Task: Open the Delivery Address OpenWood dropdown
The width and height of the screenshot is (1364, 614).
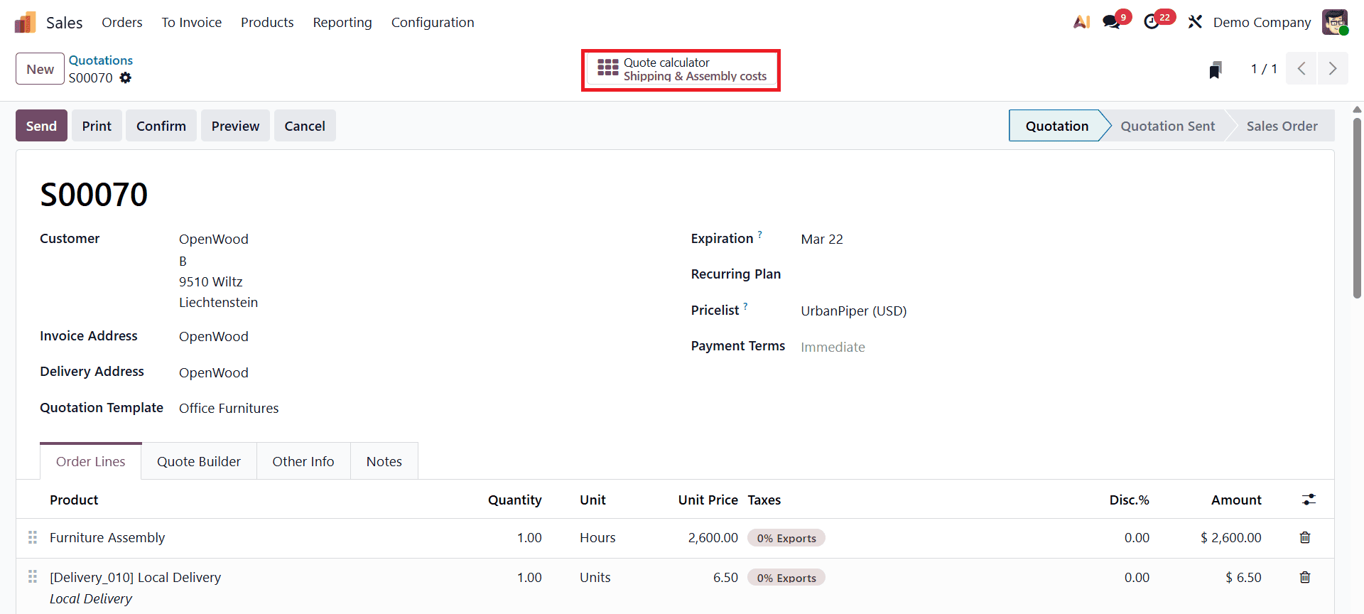Action: [x=214, y=372]
